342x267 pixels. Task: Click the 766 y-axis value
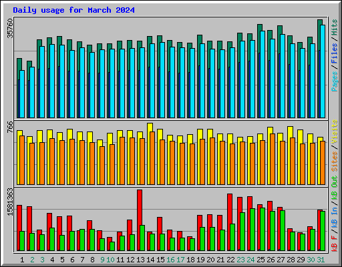coord(10,127)
